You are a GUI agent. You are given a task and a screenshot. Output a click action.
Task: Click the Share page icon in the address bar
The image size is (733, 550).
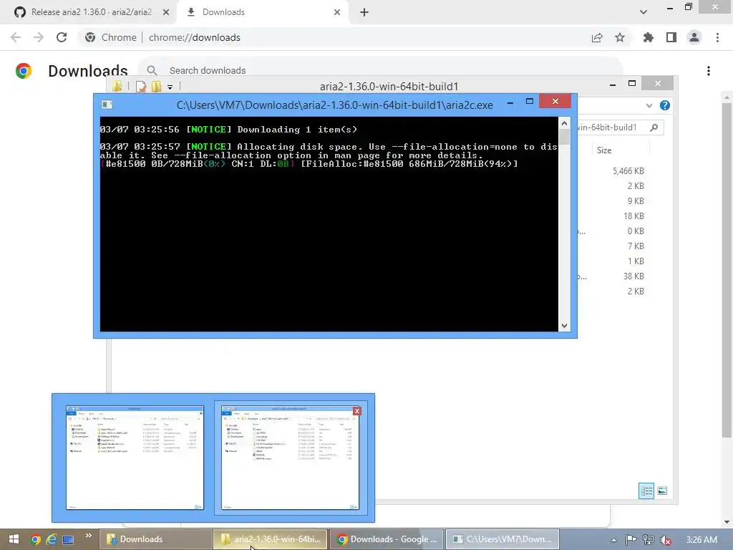[x=597, y=37]
